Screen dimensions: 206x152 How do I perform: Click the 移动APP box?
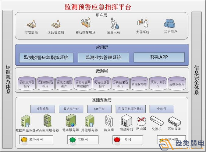(x=159, y=57)
